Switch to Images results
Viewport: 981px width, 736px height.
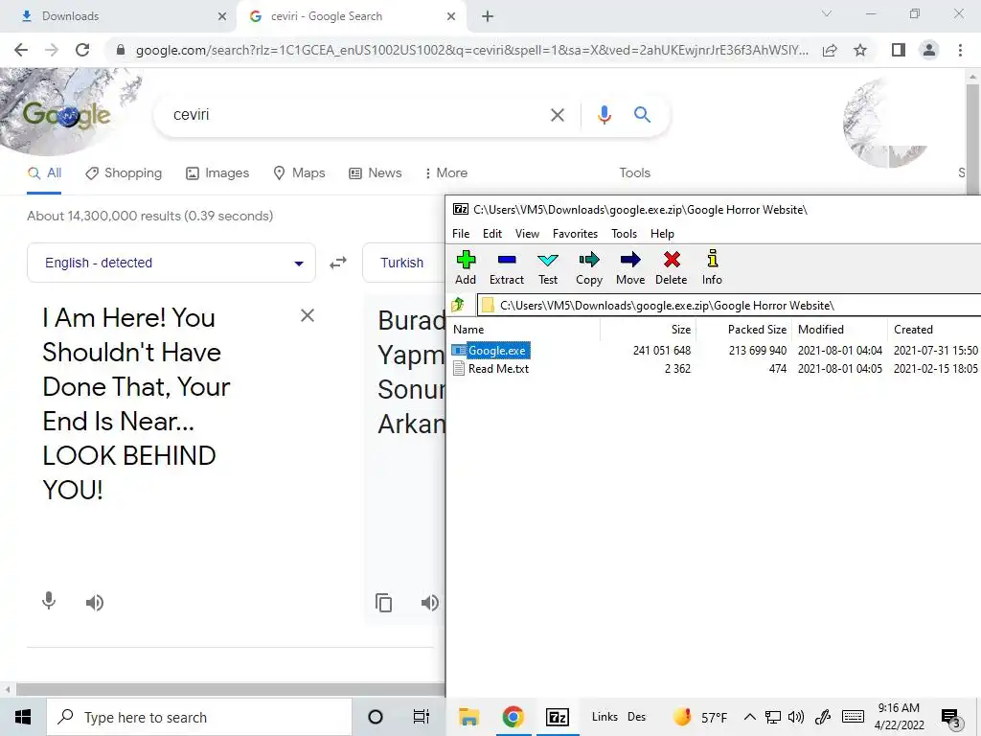(217, 173)
